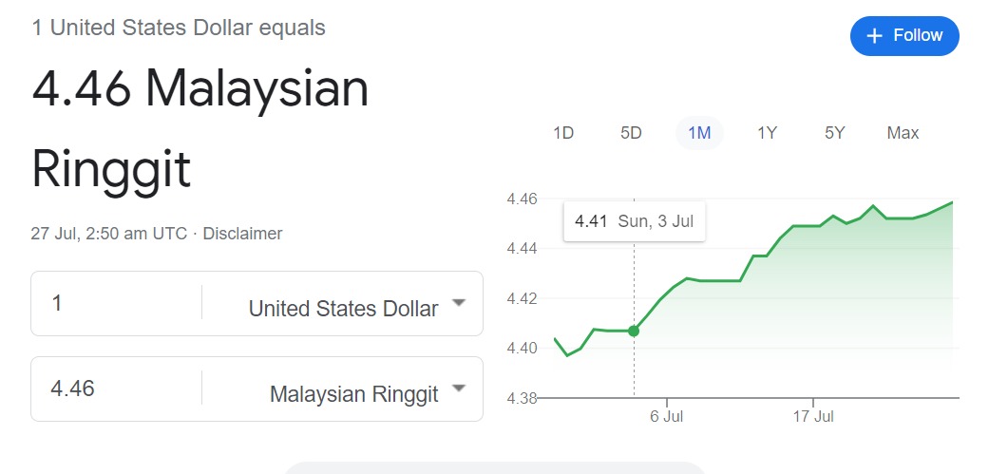Switch chart to 1Y range
The image size is (989, 474).
767,133
